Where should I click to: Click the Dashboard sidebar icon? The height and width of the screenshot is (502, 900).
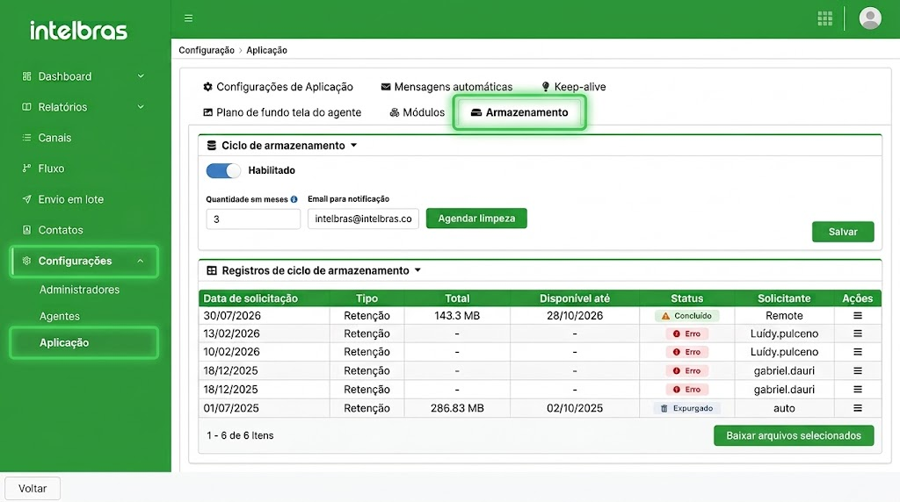pyautogui.click(x=26, y=76)
